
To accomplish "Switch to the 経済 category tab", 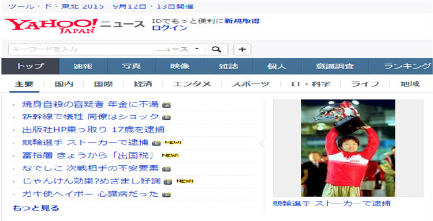I will [143, 84].
